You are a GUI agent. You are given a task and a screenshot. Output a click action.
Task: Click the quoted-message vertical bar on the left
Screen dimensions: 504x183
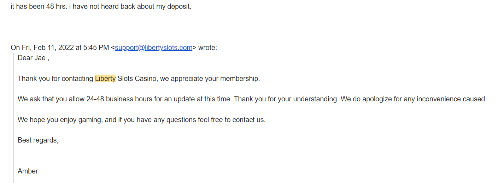pos(14,116)
